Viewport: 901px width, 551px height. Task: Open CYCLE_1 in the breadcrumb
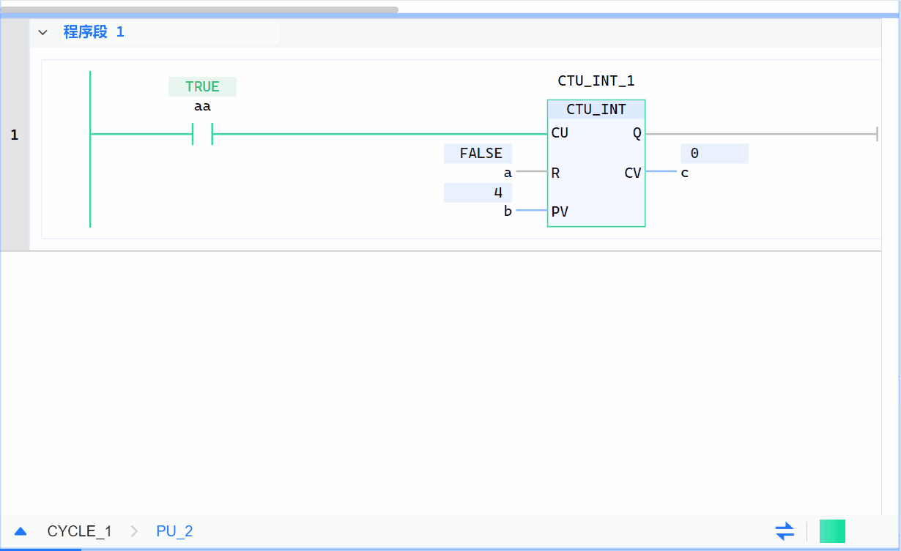coord(79,531)
